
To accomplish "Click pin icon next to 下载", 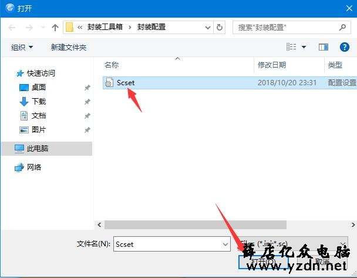I will (x=87, y=102).
